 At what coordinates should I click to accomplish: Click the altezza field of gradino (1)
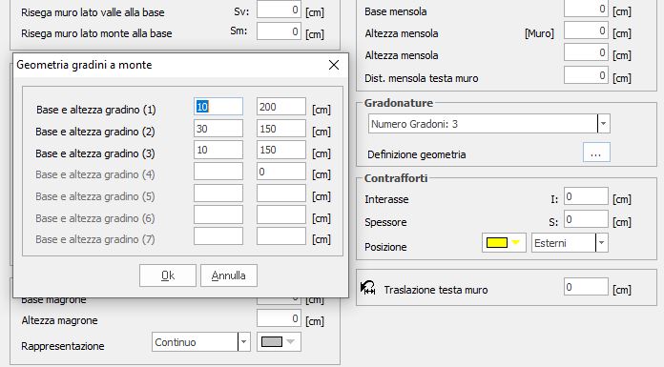tap(281, 107)
